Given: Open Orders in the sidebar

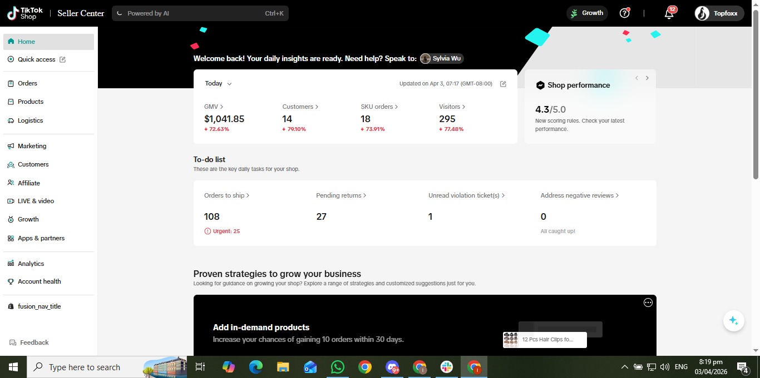Looking at the screenshot, I should [27, 83].
